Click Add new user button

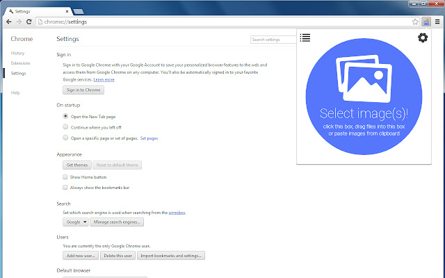81,256
